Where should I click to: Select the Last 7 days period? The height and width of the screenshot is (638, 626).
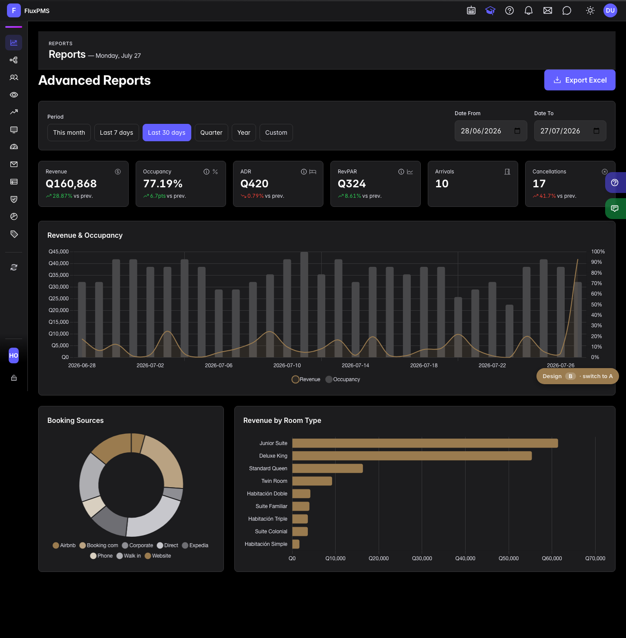117,133
